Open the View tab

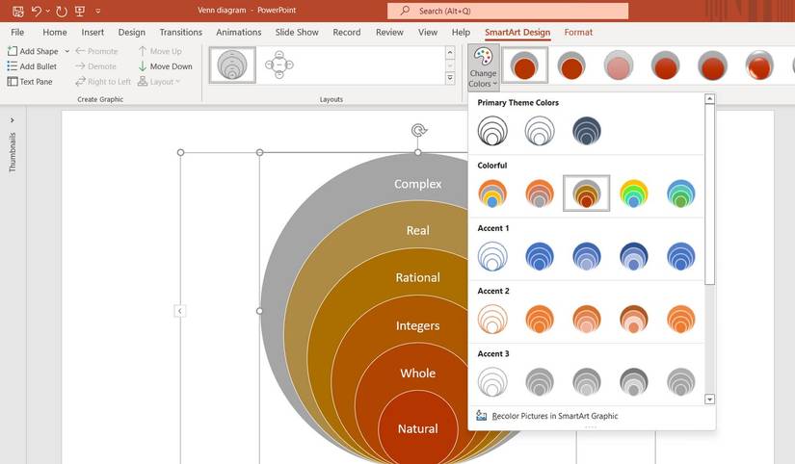pos(428,32)
